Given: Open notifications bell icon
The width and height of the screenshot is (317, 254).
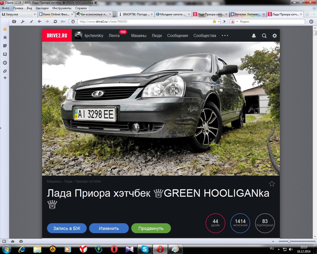Looking at the screenshot, I should 254,36.
